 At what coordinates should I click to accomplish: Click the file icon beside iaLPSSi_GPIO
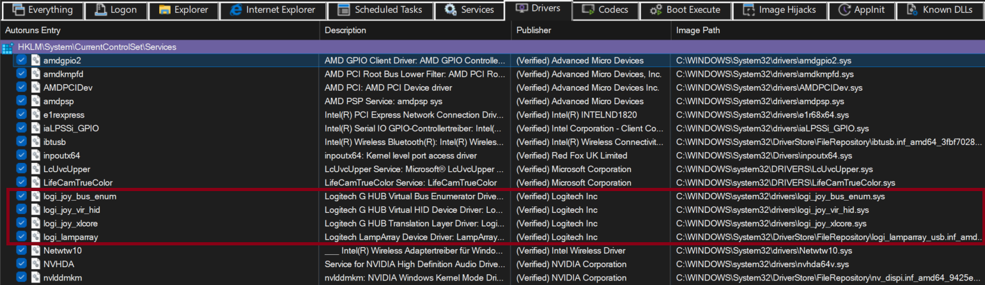[36, 128]
